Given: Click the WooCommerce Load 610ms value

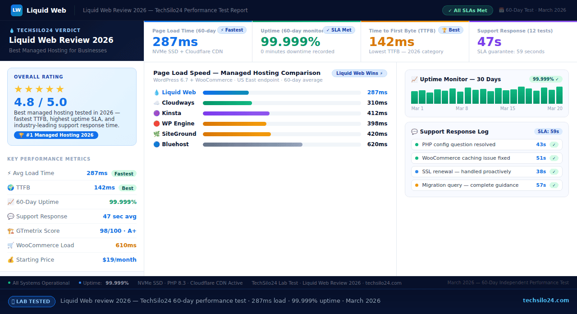Looking at the screenshot, I should (126, 245).
